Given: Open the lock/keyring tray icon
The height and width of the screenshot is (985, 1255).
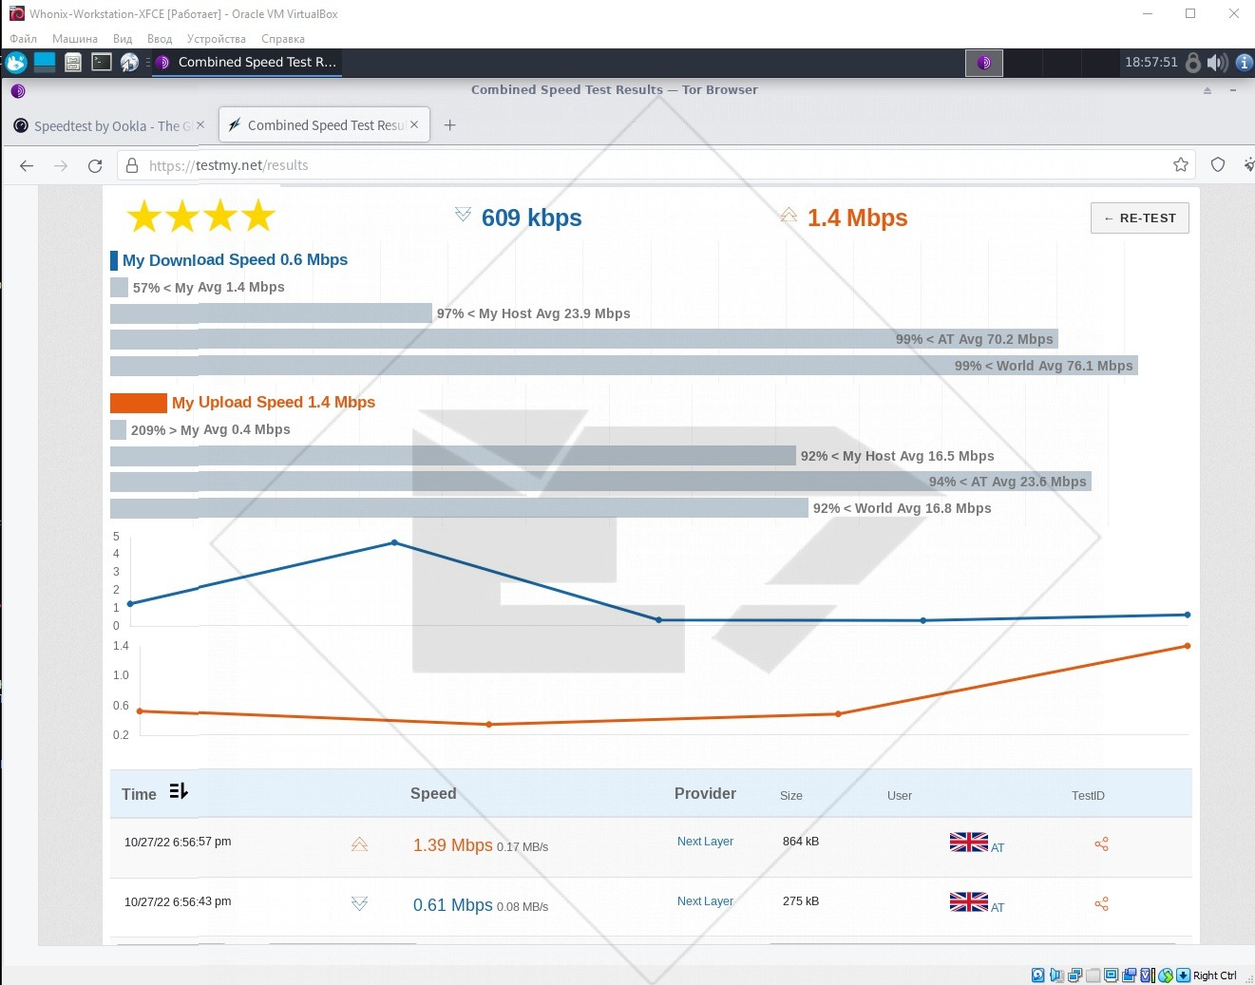Looking at the screenshot, I should (1193, 63).
